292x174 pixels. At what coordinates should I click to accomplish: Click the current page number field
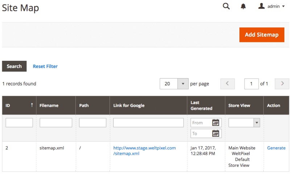[x=251, y=84]
